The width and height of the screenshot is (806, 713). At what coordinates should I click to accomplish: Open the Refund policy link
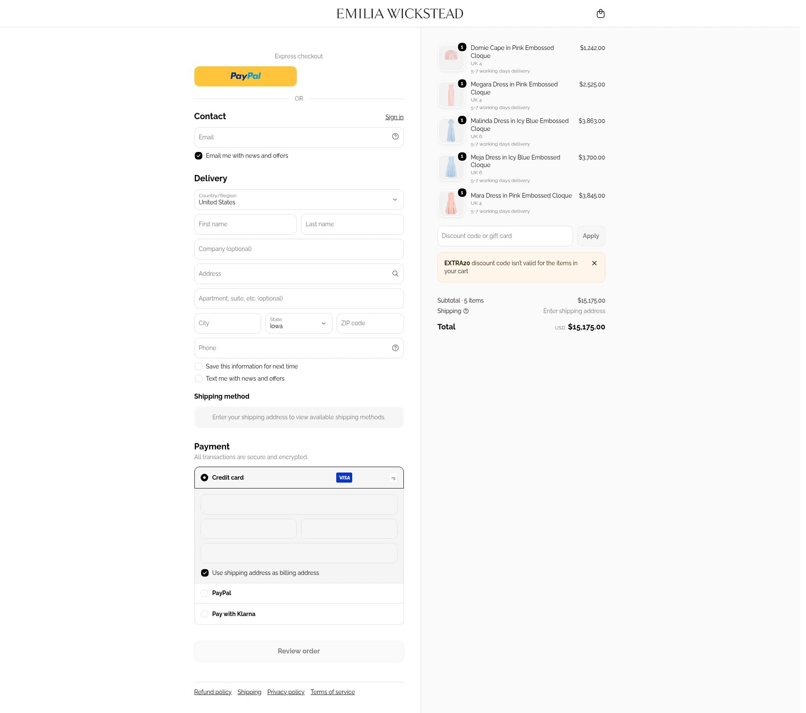point(213,692)
